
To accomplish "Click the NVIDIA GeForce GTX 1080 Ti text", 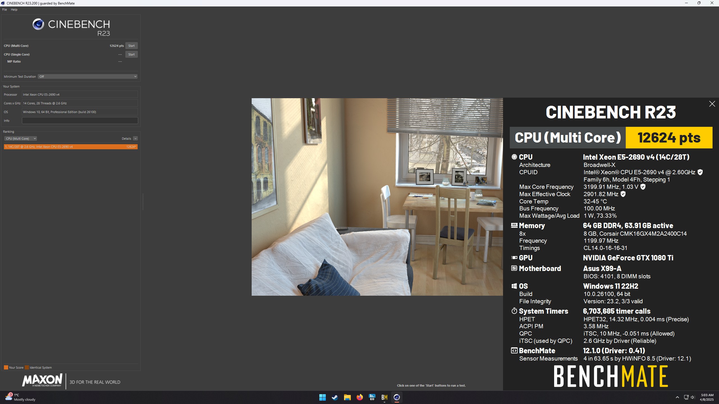I will (x=628, y=258).
